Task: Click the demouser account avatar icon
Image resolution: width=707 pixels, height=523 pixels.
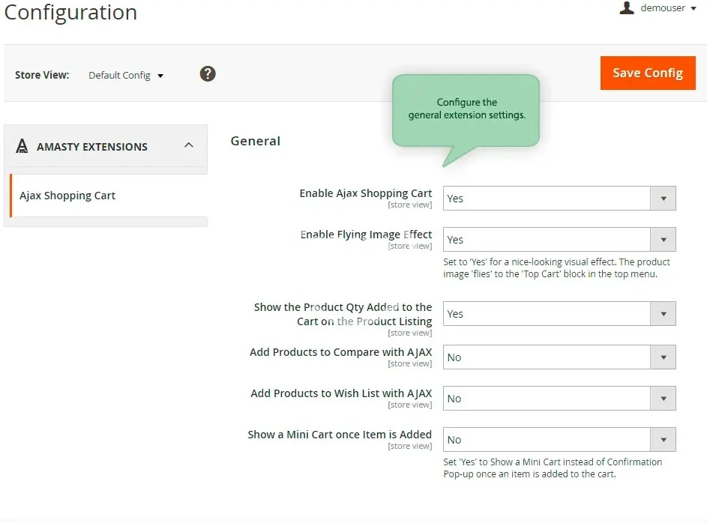Action: (627, 8)
